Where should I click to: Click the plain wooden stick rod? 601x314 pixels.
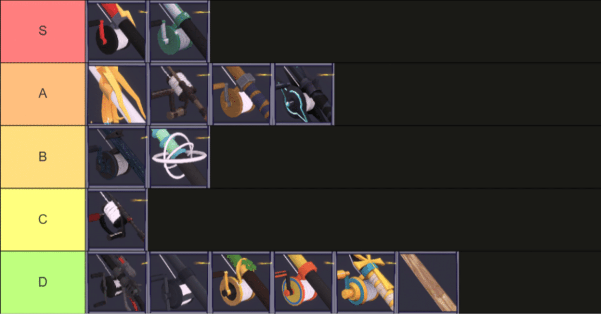428,283
